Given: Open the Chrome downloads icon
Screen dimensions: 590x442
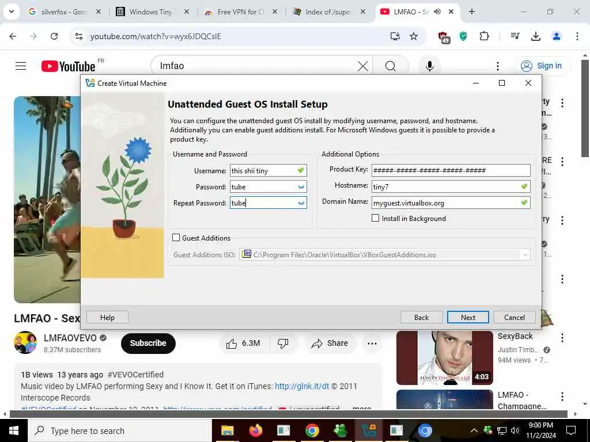Looking at the screenshot, I should [535, 36].
